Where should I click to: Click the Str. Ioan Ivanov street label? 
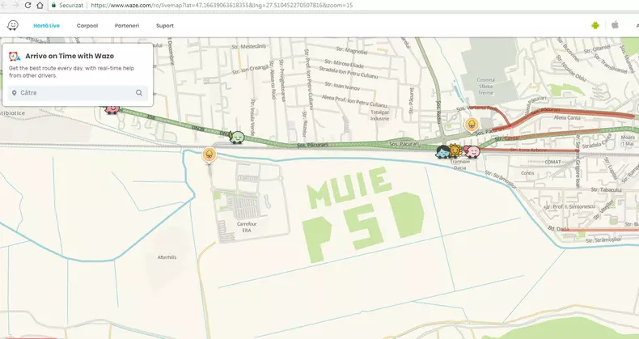click(x=342, y=86)
